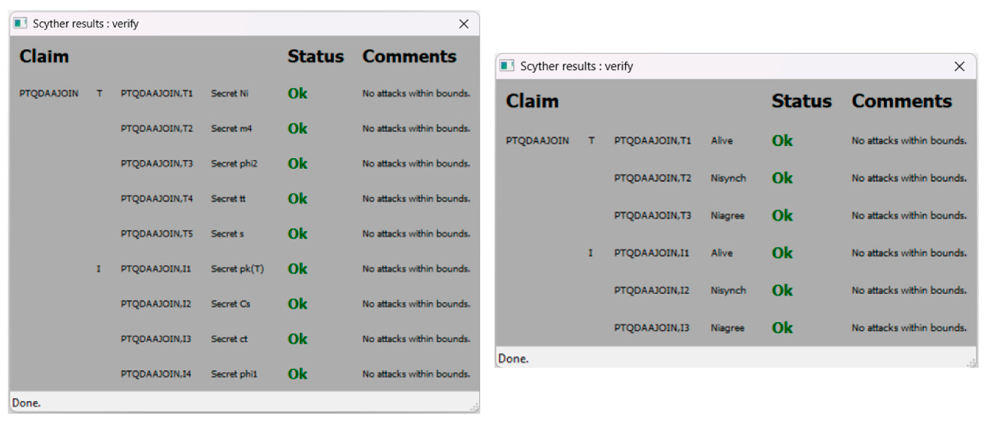This screenshot has width=985, height=426.
Task: Click Scyther icon in left window titlebar
Action: (x=20, y=23)
